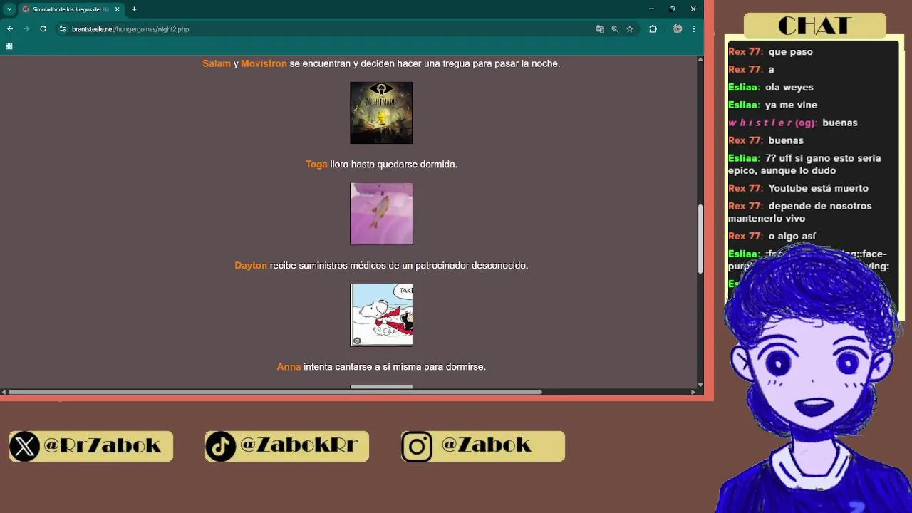The height and width of the screenshot is (513, 912).
Task: Reload the current page
Action: (x=43, y=29)
